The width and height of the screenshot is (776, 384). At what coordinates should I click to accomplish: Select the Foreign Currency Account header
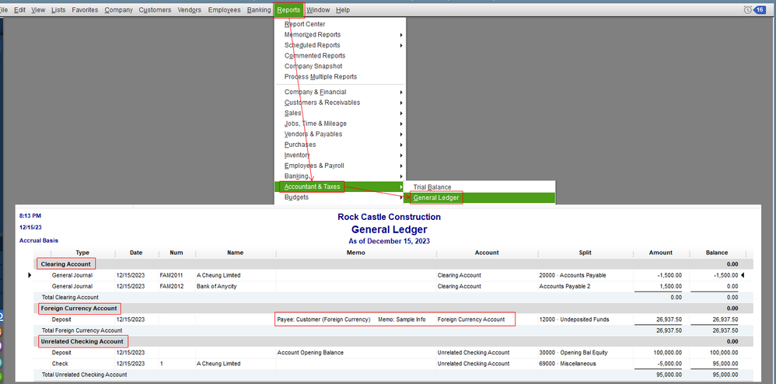pyautogui.click(x=79, y=309)
